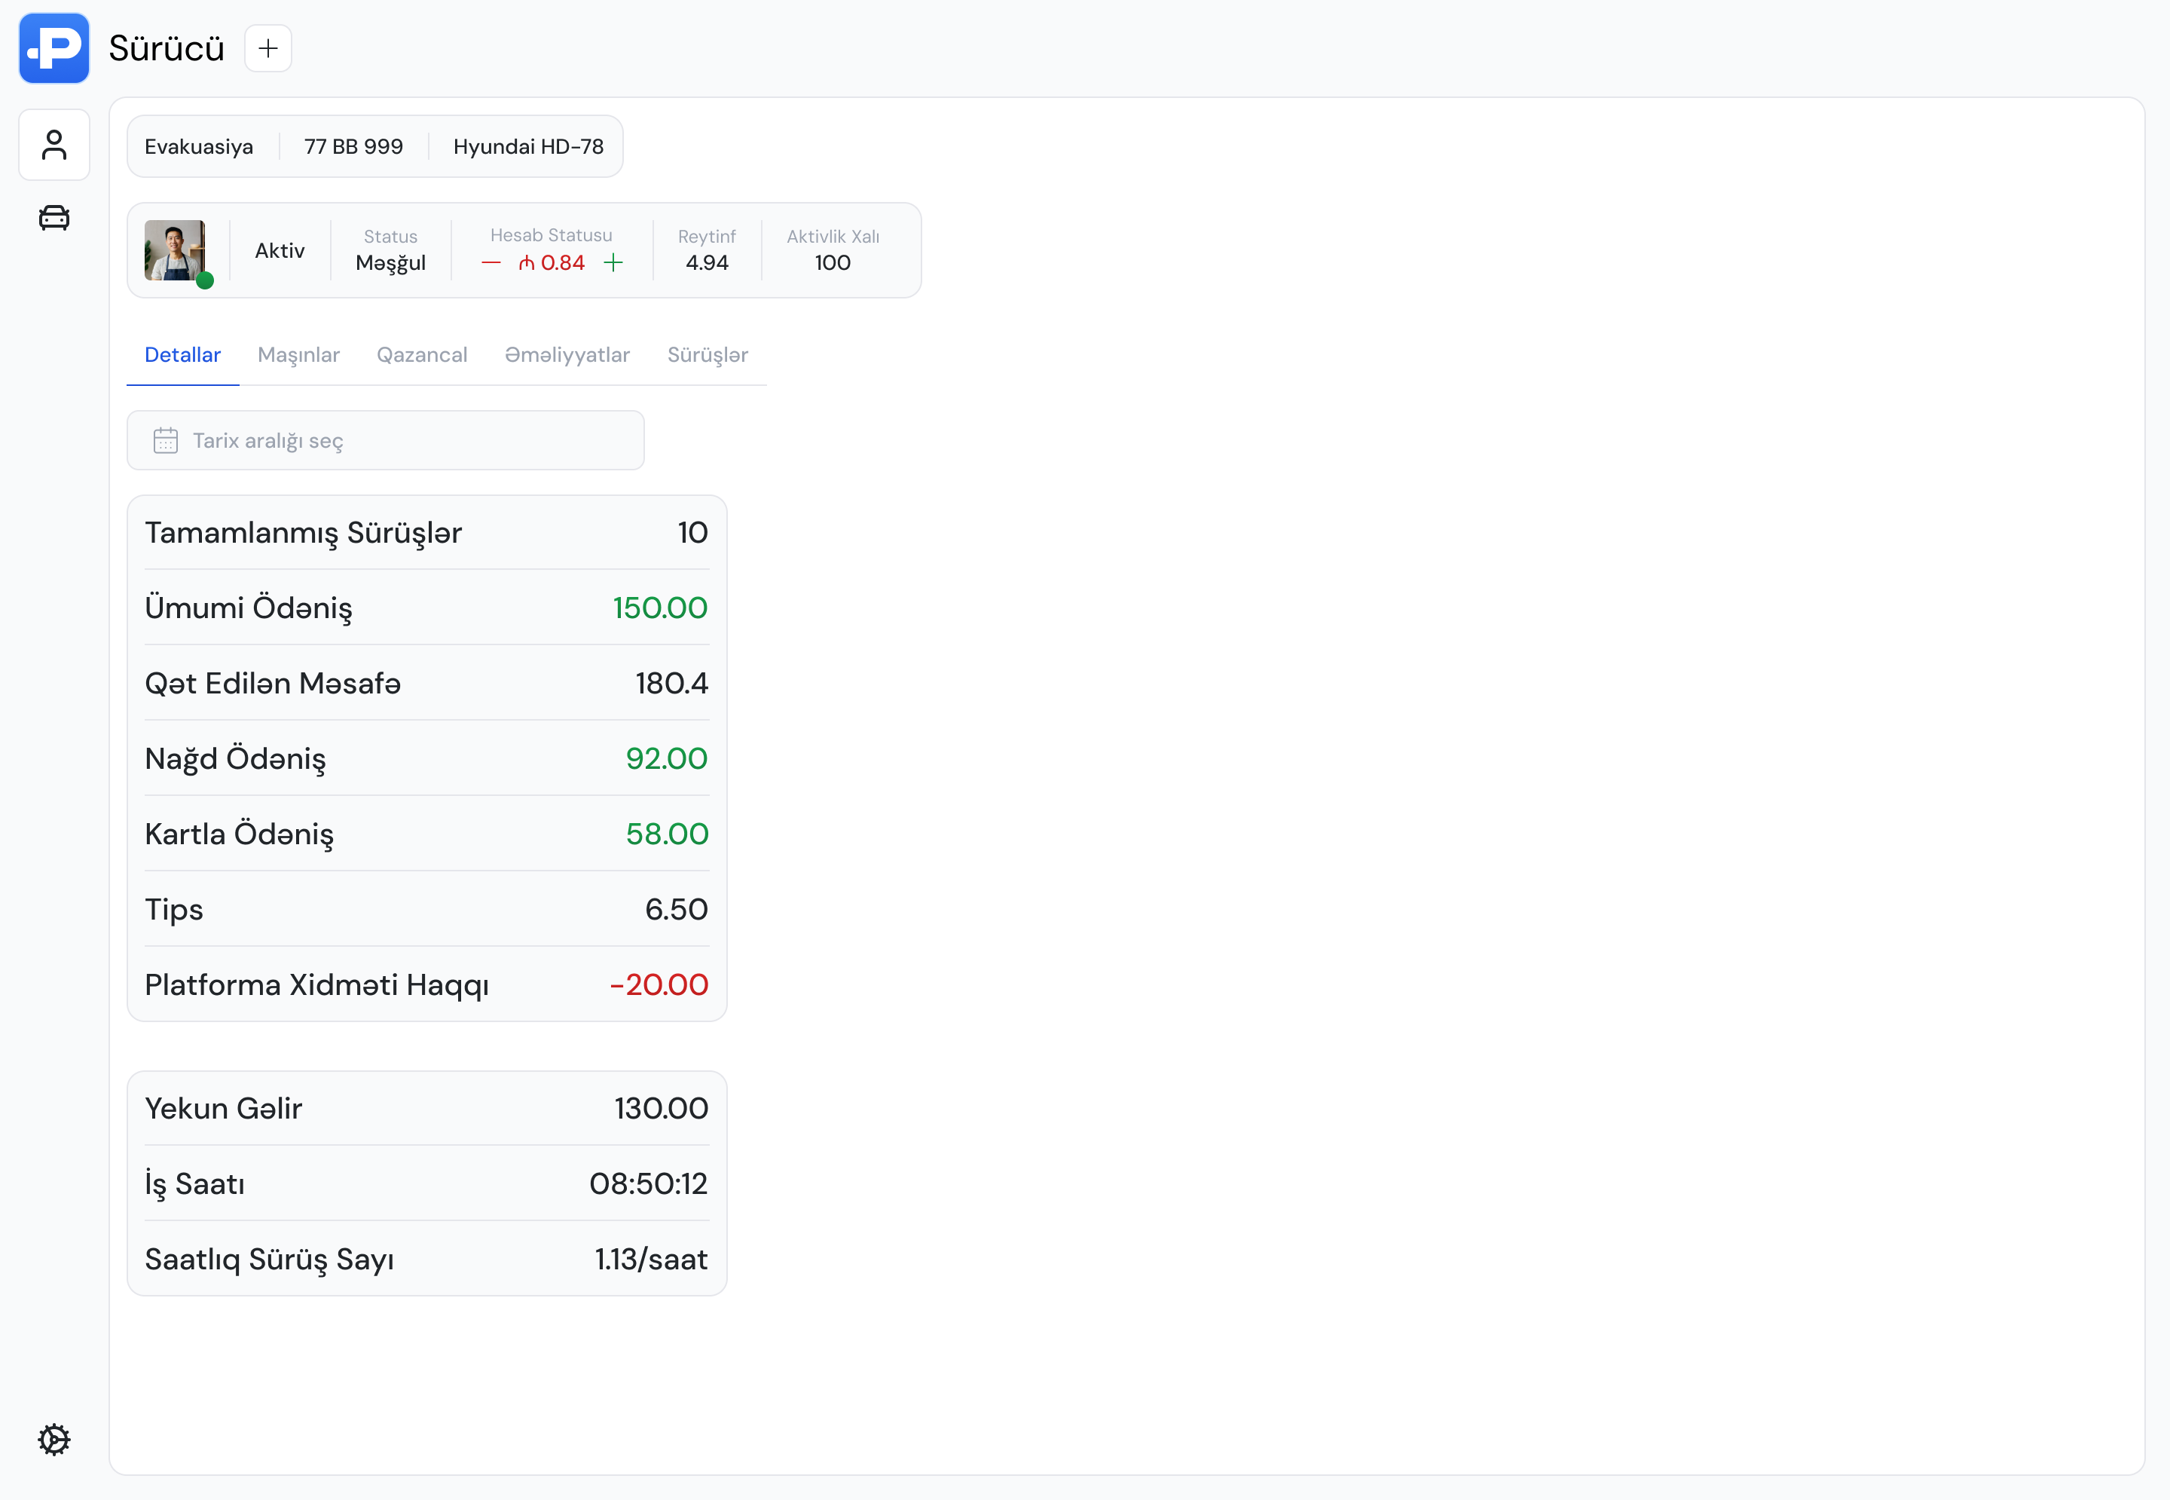This screenshot has width=2170, height=1500.
Task: Open the Sürüşlər tab
Action: click(x=708, y=355)
